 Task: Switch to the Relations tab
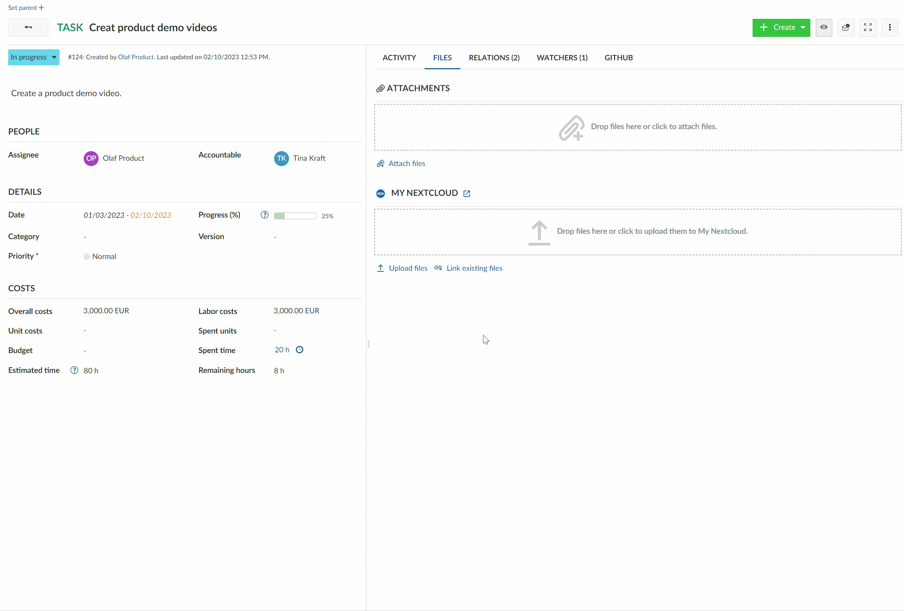click(x=494, y=57)
